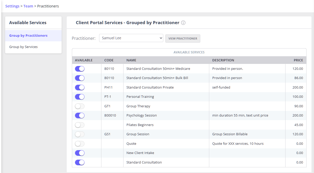Disable the Standard Consultation Private service
Image resolution: width=314 pixels, height=173 pixels.
80,88
